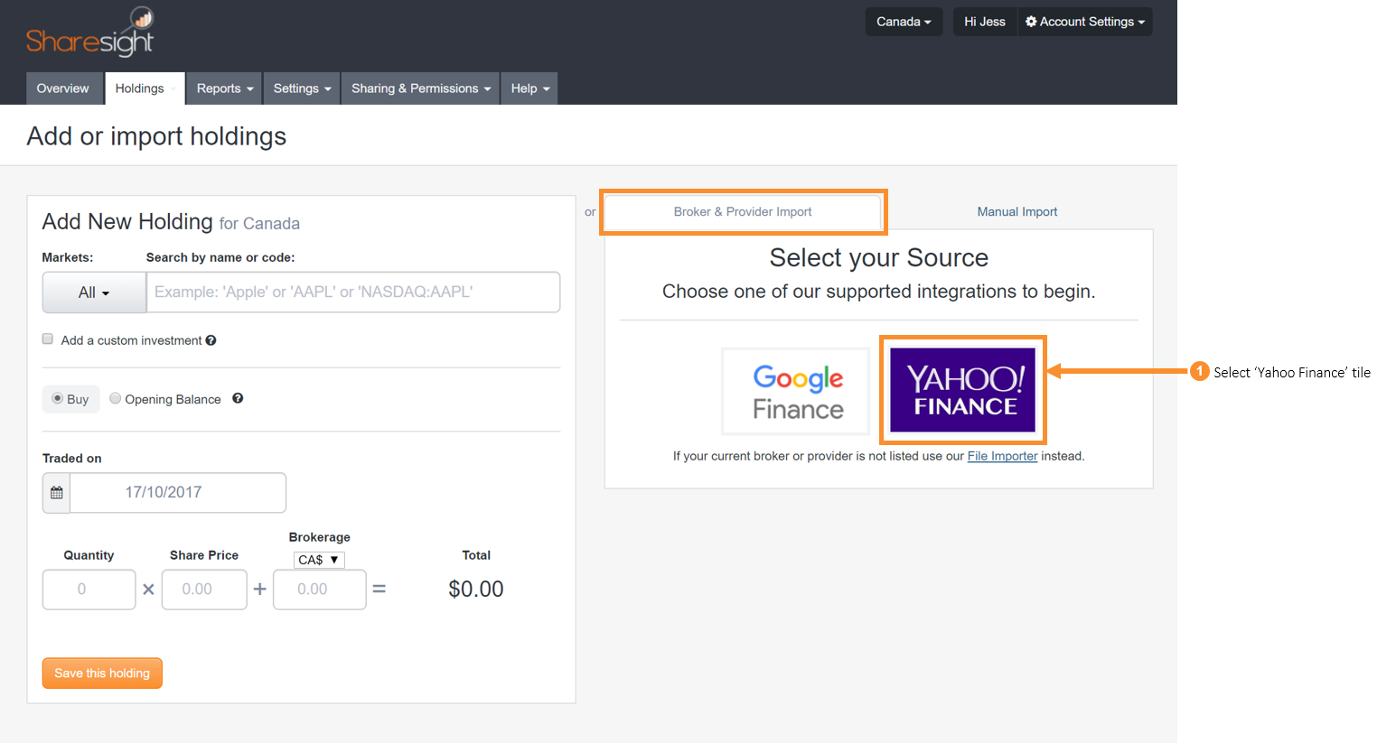Select the Opening Balance radio button
The height and width of the screenshot is (743, 1396).
[x=115, y=398]
